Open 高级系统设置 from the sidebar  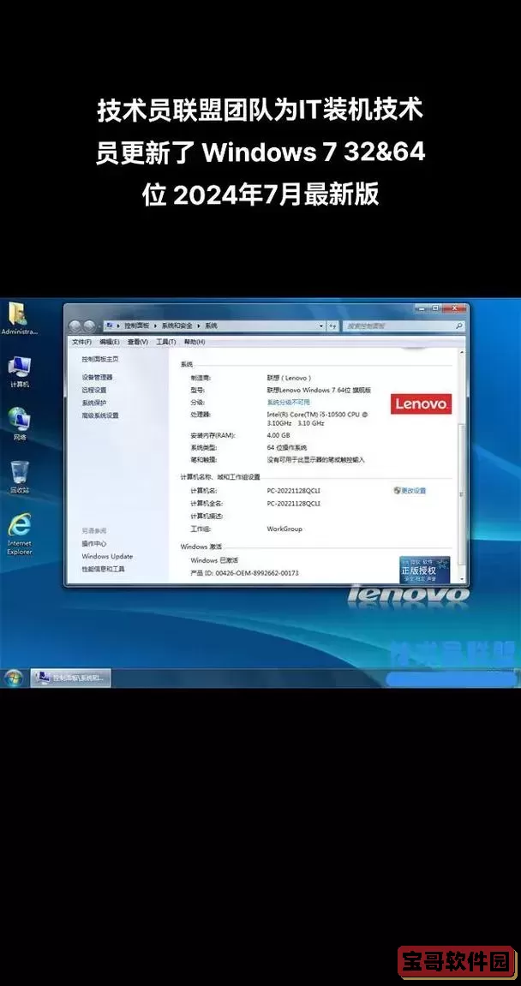[x=100, y=415]
